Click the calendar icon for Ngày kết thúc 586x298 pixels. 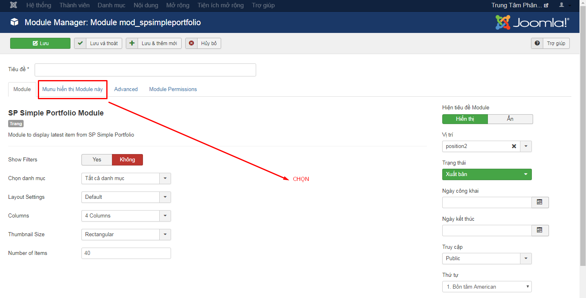(540, 231)
